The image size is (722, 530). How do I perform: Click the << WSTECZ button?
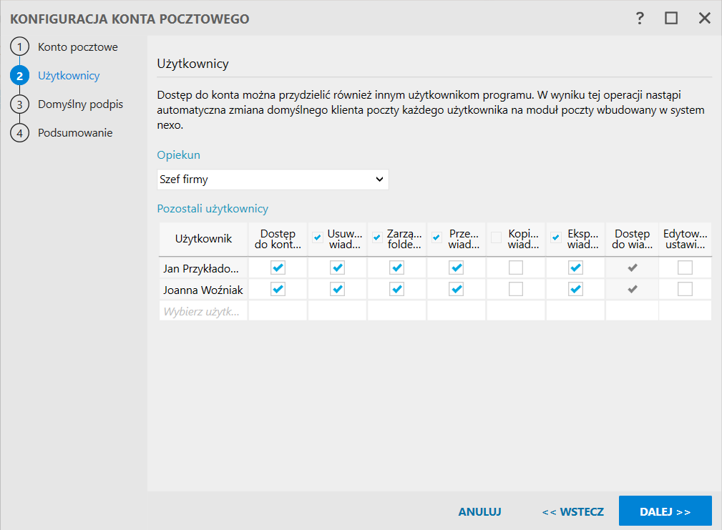[572, 512]
